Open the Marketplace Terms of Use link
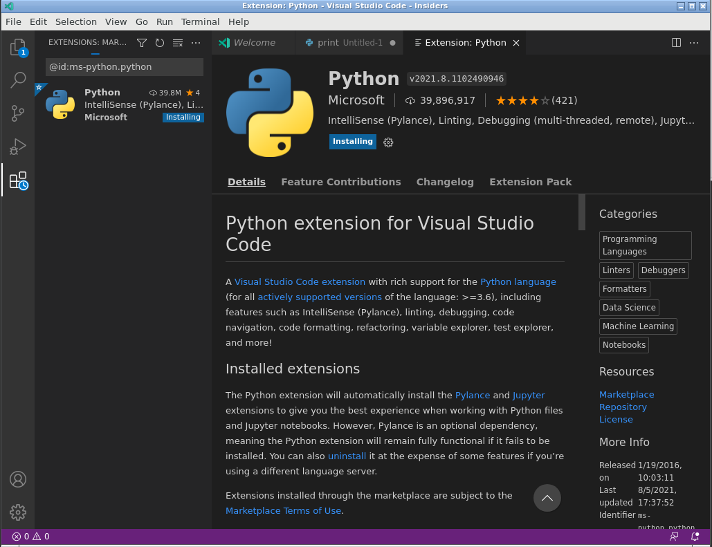 point(284,510)
